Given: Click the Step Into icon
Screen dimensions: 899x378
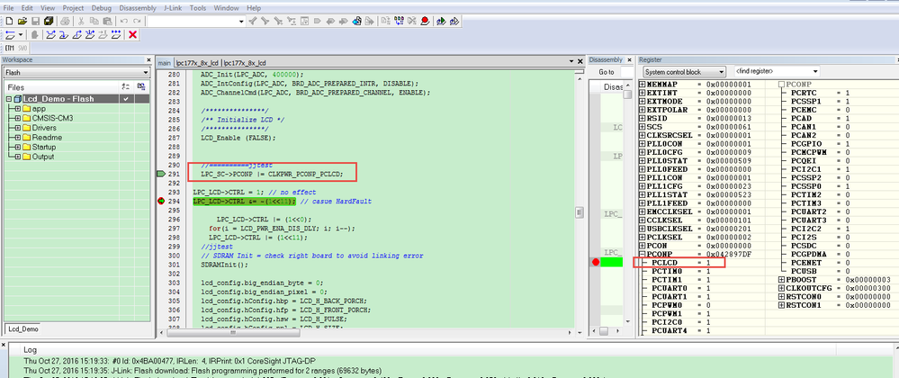Looking at the screenshot, I should coord(64,35).
